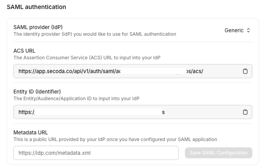Click the Metadata URL label
This screenshot has height=167, width=265.
(x=30, y=132)
